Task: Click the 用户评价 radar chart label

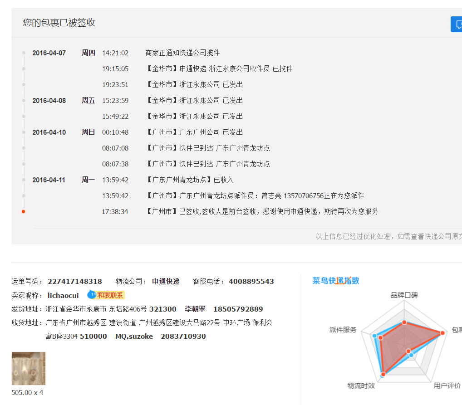Action: click(x=447, y=385)
